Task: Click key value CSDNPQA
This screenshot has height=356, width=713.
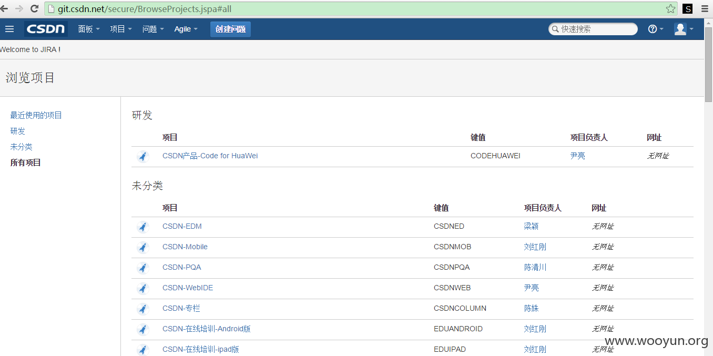Action: click(x=452, y=267)
